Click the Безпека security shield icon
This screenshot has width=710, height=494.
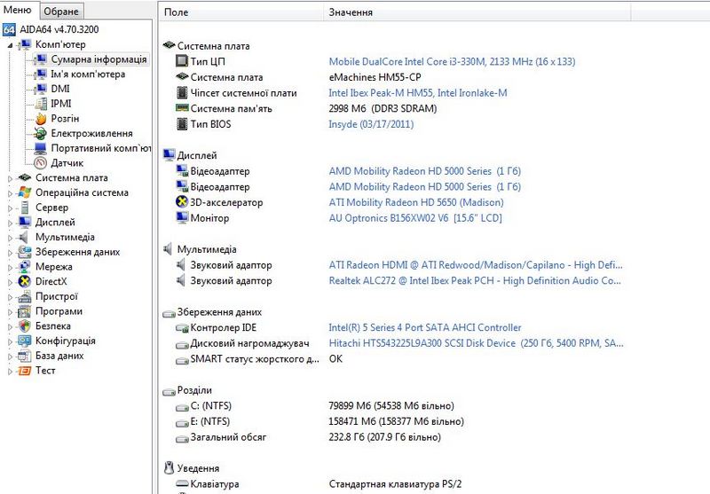(25, 326)
